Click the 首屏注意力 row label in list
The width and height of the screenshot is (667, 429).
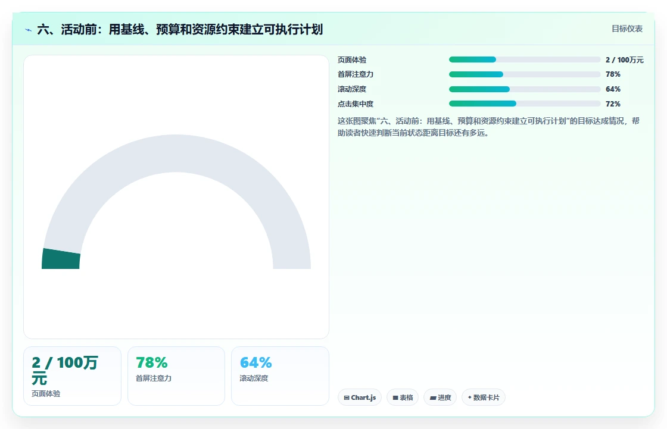coord(355,74)
